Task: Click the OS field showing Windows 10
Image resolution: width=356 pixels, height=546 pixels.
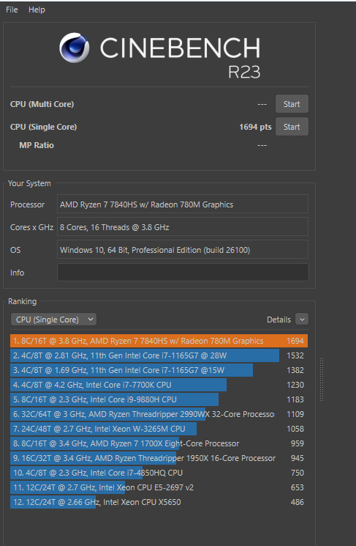Action: click(183, 250)
